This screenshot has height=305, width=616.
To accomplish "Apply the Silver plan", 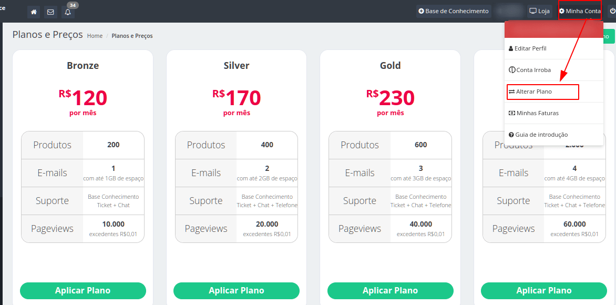I will coord(237,290).
